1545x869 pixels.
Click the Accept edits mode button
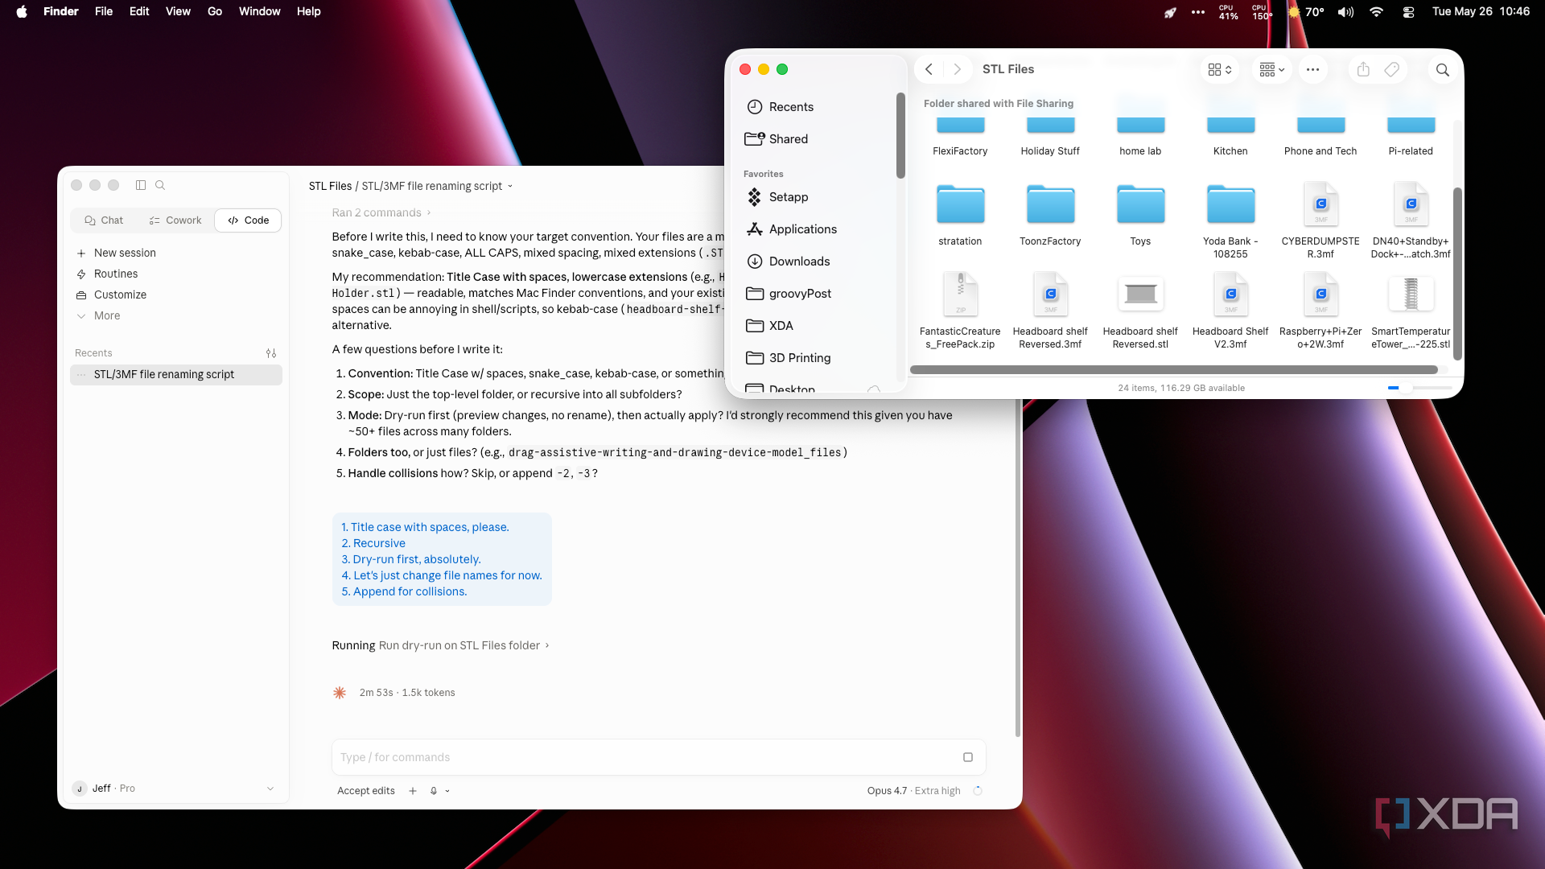[366, 791]
